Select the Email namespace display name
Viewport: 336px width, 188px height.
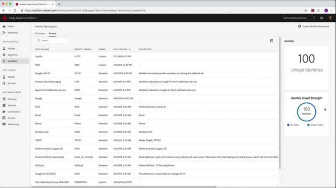38,115
